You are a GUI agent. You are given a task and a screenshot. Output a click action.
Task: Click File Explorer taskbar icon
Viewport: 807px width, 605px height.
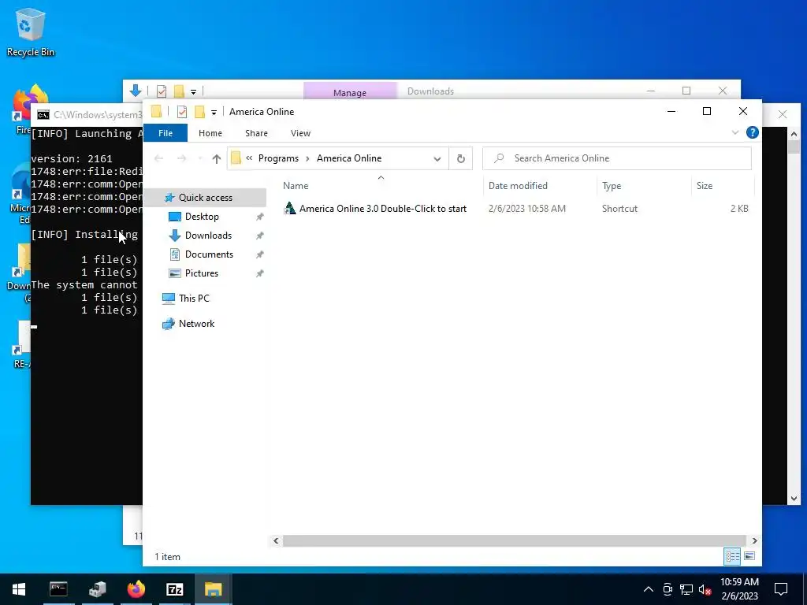pyautogui.click(x=213, y=589)
